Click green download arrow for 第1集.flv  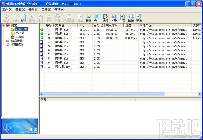tap(42, 30)
